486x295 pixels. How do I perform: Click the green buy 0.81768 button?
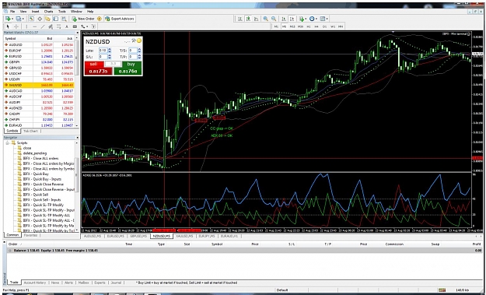[x=128, y=68]
